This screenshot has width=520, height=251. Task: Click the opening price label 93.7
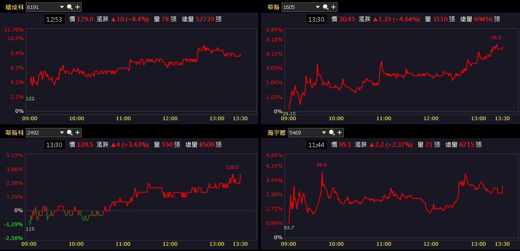(x=289, y=228)
